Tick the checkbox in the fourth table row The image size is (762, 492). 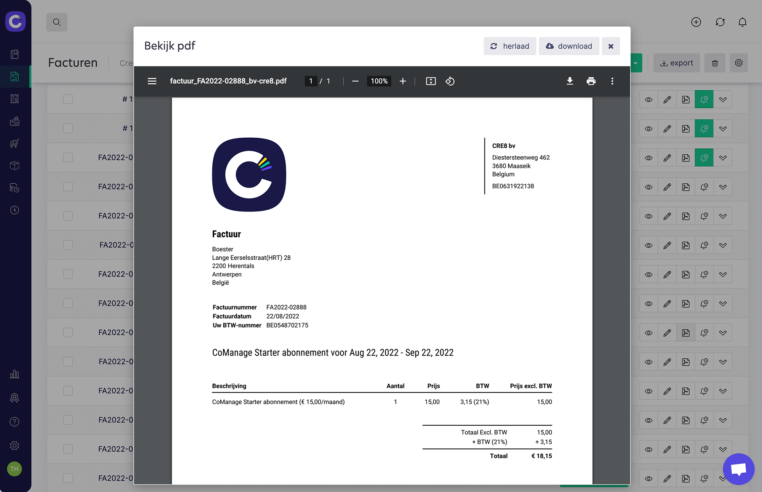coord(68,186)
